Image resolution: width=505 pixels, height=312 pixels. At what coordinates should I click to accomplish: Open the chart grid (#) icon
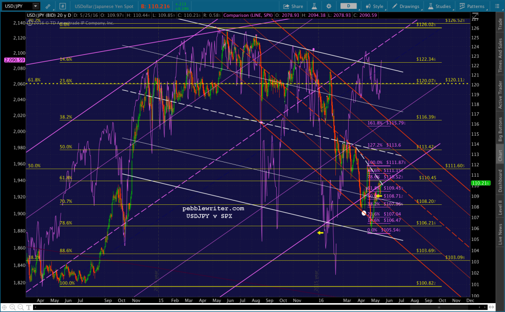[x=63, y=6]
